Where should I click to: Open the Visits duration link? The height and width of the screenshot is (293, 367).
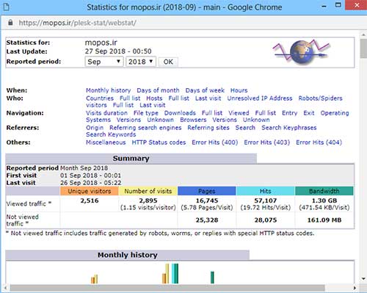tap(106, 113)
